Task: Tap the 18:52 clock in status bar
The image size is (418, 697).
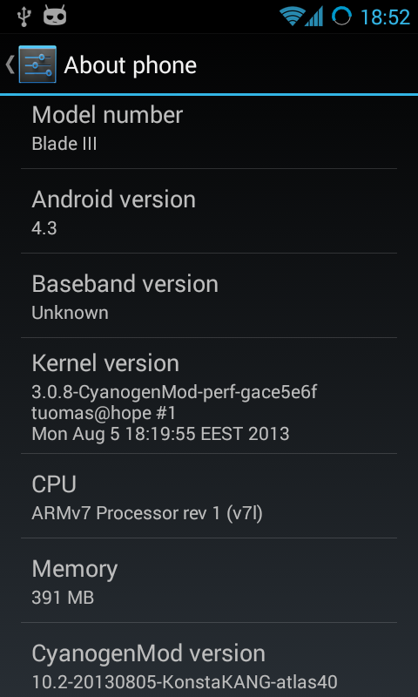Action: click(385, 17)
